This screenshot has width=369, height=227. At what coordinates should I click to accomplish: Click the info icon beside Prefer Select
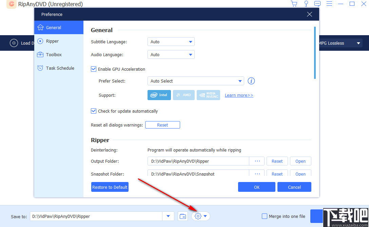[251, 81]
